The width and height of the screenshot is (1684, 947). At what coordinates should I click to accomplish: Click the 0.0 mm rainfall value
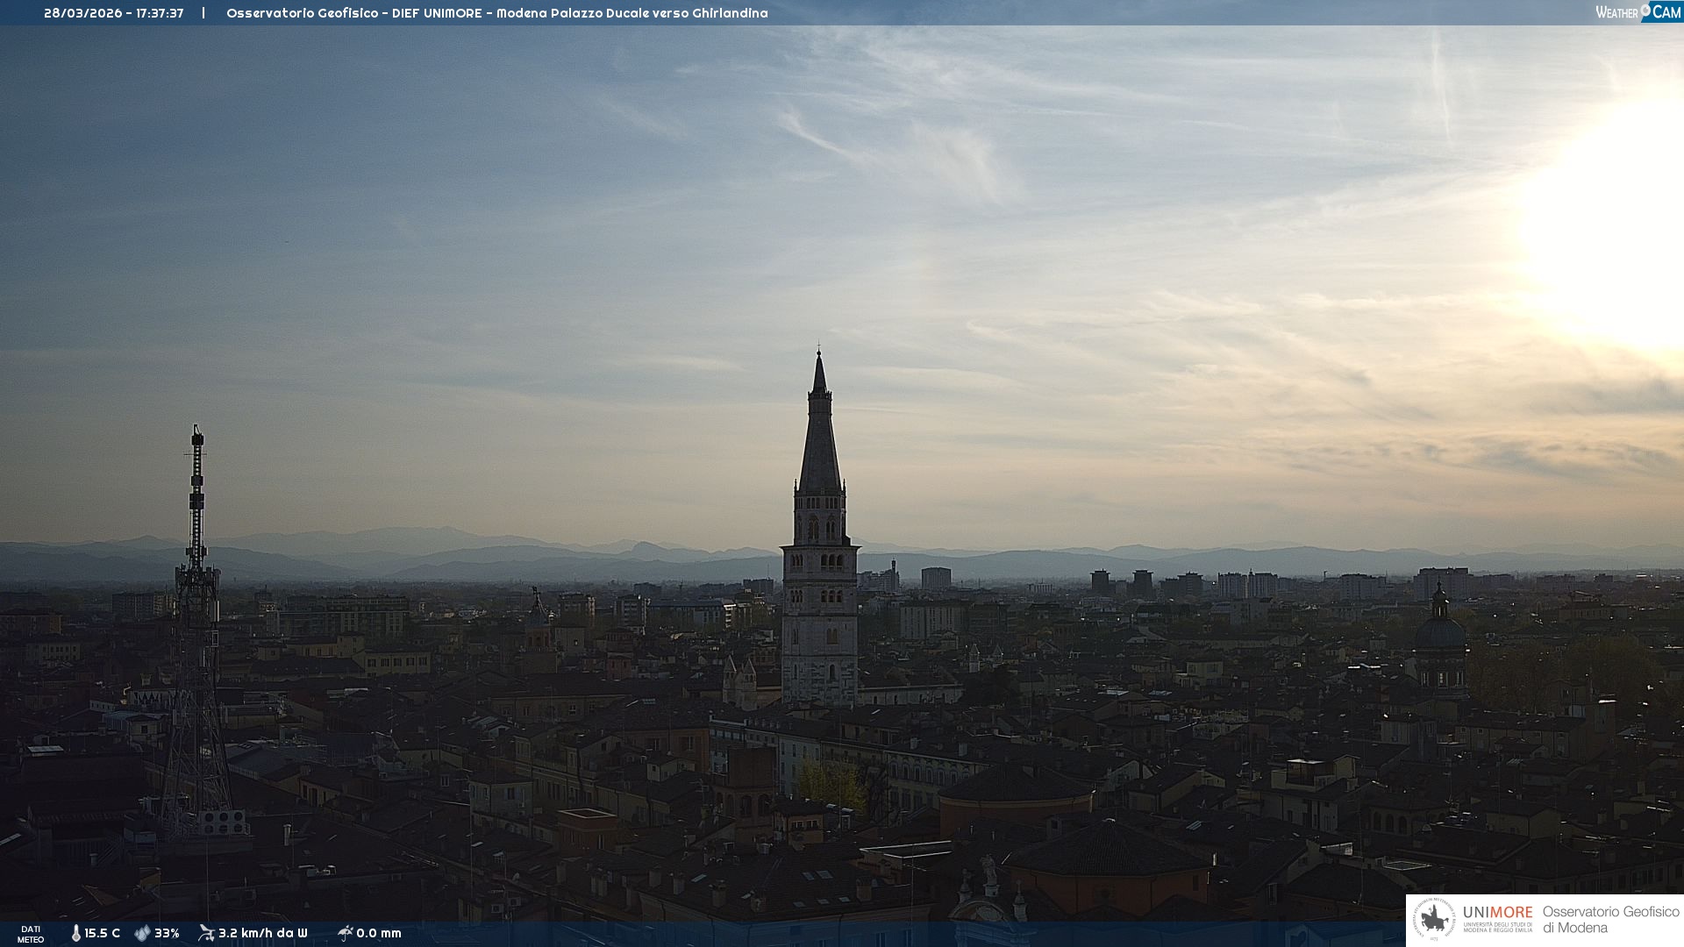379,933
